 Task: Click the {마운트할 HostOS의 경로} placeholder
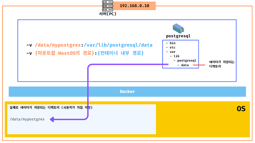tap(65, 53)
